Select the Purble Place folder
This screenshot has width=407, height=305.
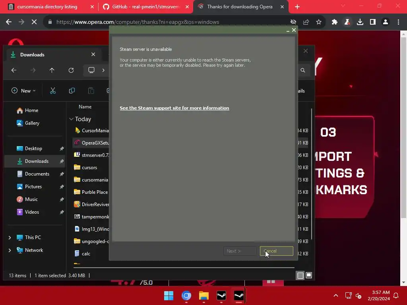[x=91, y=192]
